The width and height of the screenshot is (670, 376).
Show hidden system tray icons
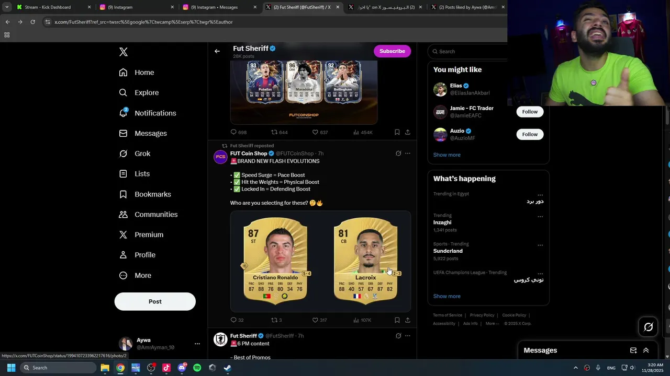575,368
